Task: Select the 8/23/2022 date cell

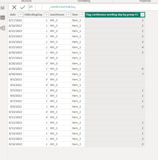Action: tap(15, 36)
